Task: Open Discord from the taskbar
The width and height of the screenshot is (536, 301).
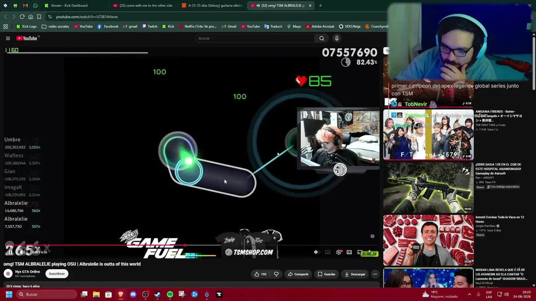Action: tap(133, 294)
